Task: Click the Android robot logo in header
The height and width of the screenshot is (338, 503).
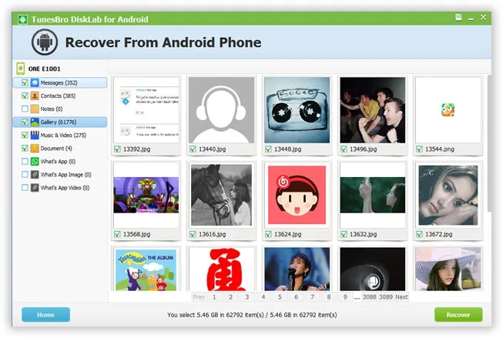Action: (x=45, y=42)
